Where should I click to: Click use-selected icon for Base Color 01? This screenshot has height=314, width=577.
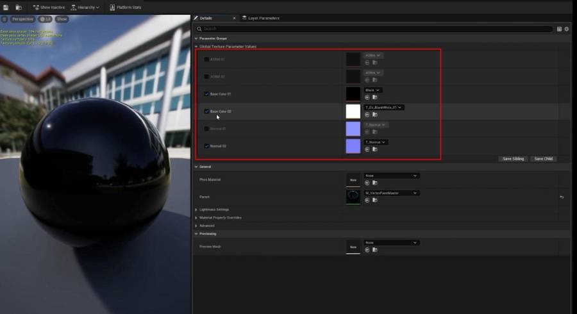367,97
